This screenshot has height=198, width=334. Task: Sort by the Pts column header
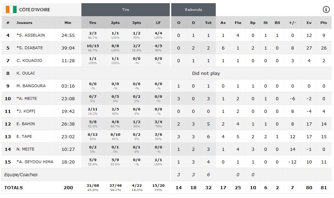click(x=323, y=23)
